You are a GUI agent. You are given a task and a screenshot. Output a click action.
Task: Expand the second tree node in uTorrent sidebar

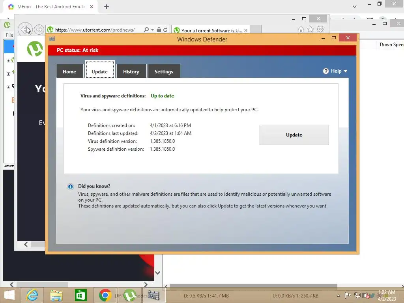tap(8, 74)
